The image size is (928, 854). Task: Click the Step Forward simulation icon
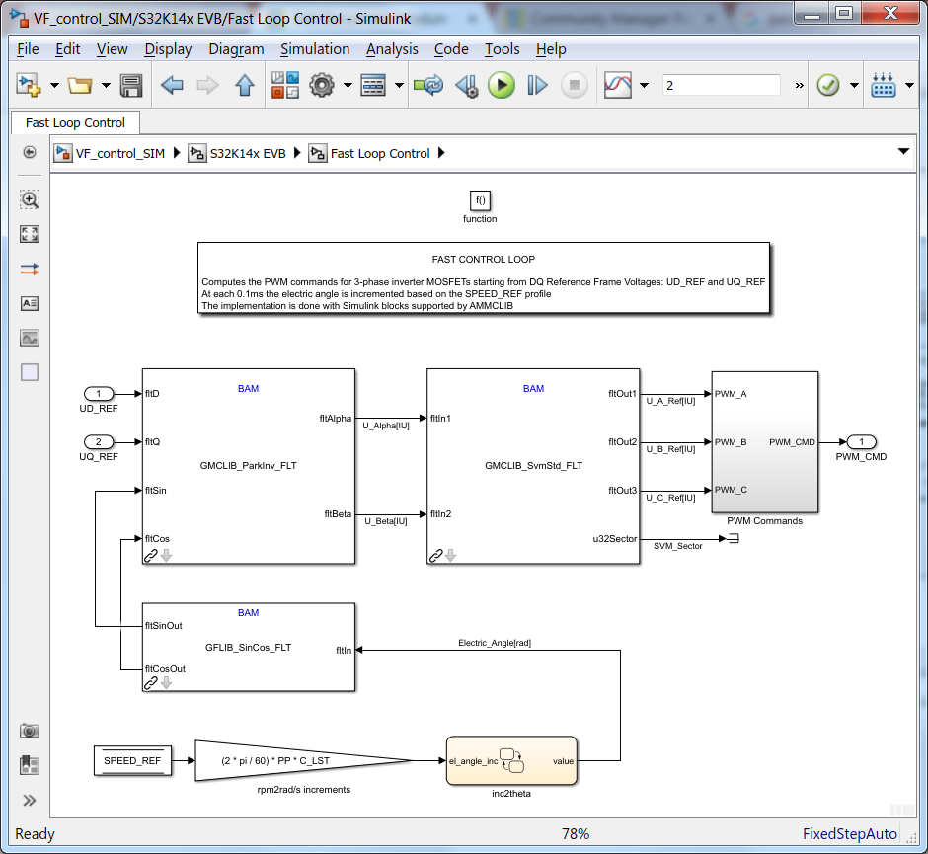[537, 85]
